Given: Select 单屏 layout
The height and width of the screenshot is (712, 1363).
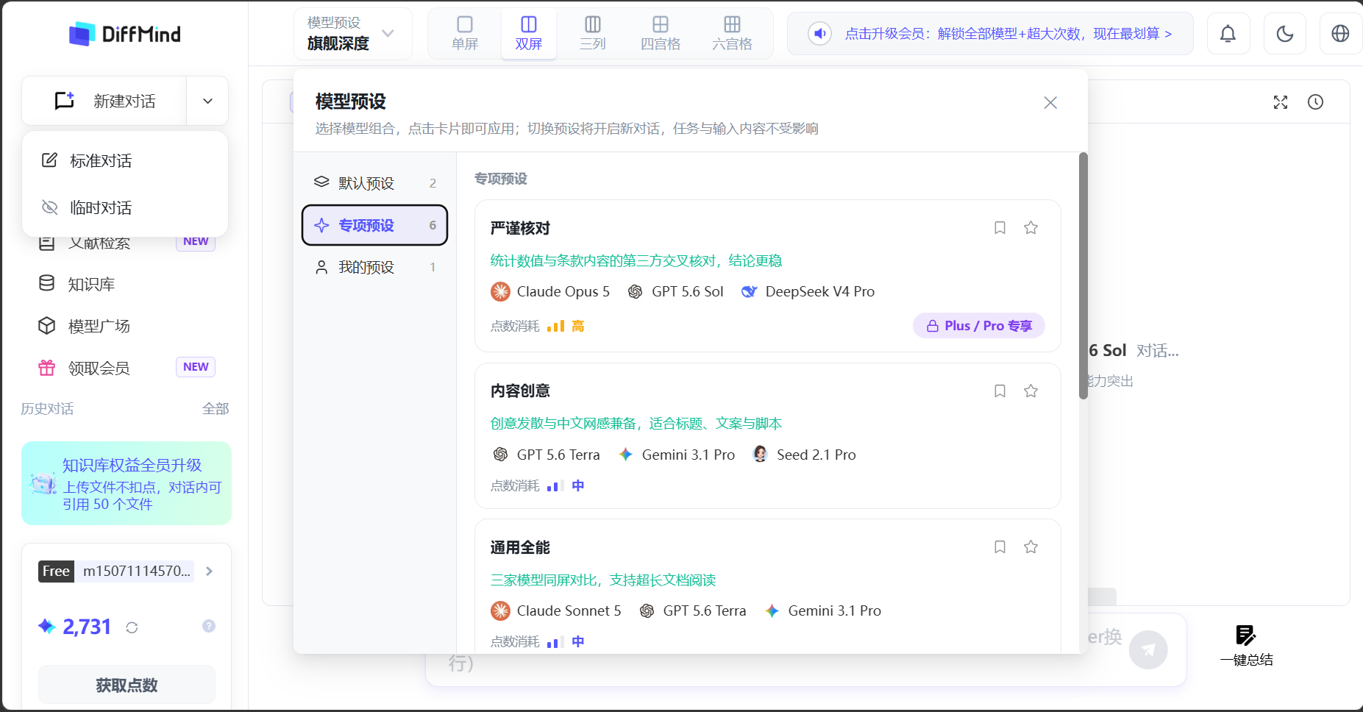Looking at the screenshot, I should coord(465,34).
